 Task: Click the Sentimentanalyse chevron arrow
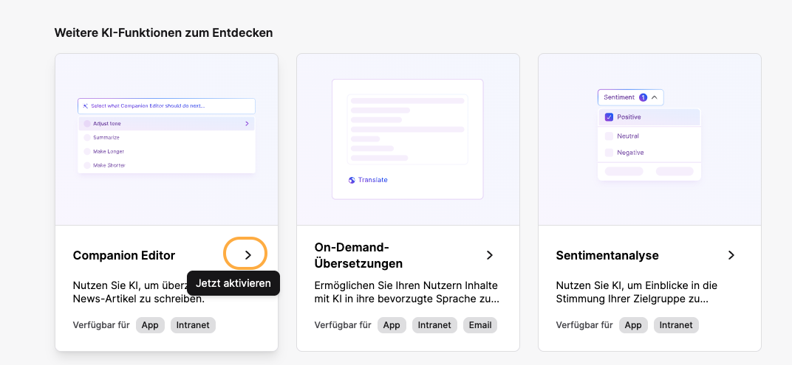[x=731, y=255]
